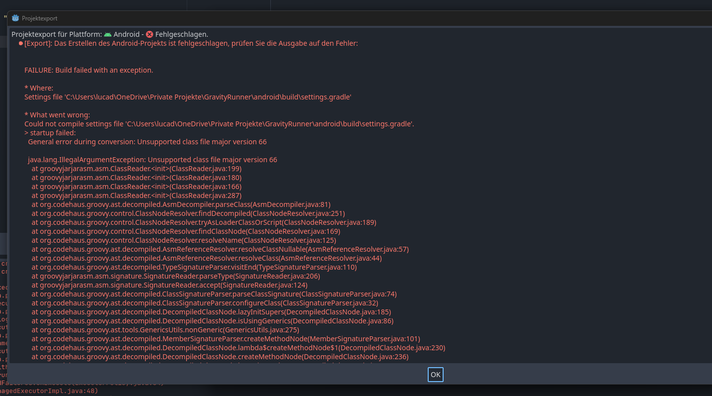Screen dimensions: 712x396
Task: Click the "FAILURE: Build failed" line
Action: click(89, 70)
